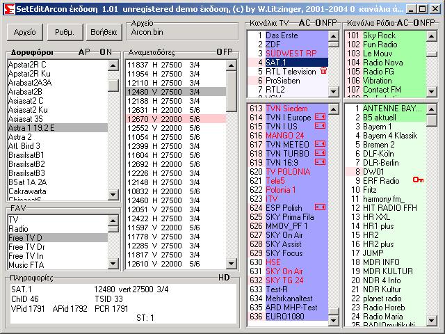Click red icon beside TVN 16:9
The height and width of the screenshot is (334, 445).
coord(320,162)
